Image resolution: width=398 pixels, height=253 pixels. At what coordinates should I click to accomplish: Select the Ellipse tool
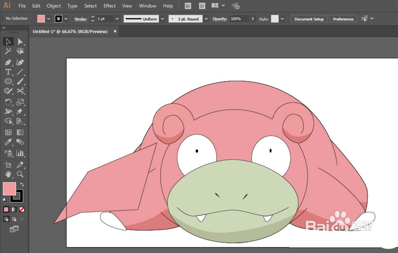[8, 82]
